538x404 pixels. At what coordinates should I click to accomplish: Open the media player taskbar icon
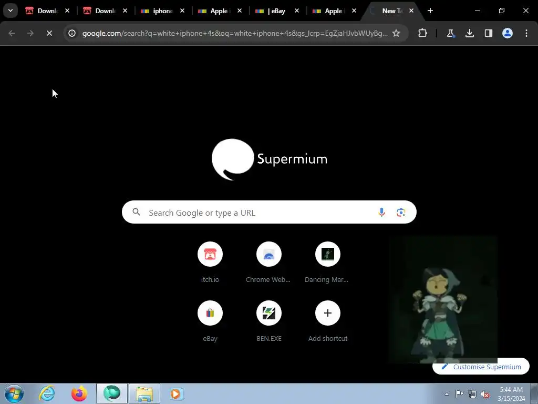(x=176, y=393)
